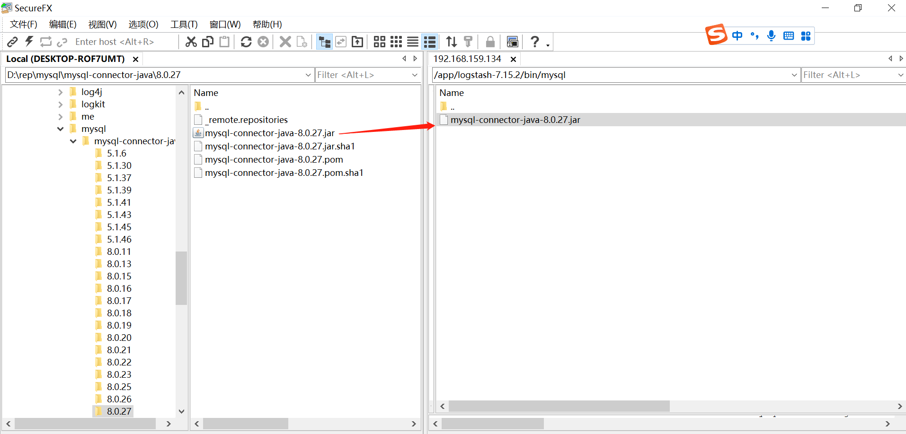
Task: Click the Copy icon in the toolbar
Action: 208,42
